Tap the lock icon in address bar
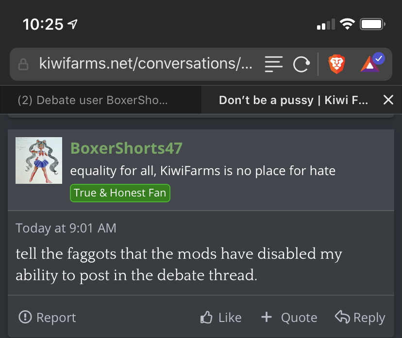This screenshot has width=402, height=338. click(23, 64)
